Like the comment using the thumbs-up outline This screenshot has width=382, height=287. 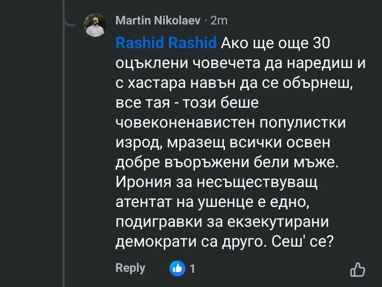357,269
